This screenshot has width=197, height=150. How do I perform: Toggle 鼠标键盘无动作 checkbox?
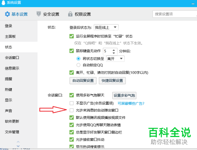(72, 51)
